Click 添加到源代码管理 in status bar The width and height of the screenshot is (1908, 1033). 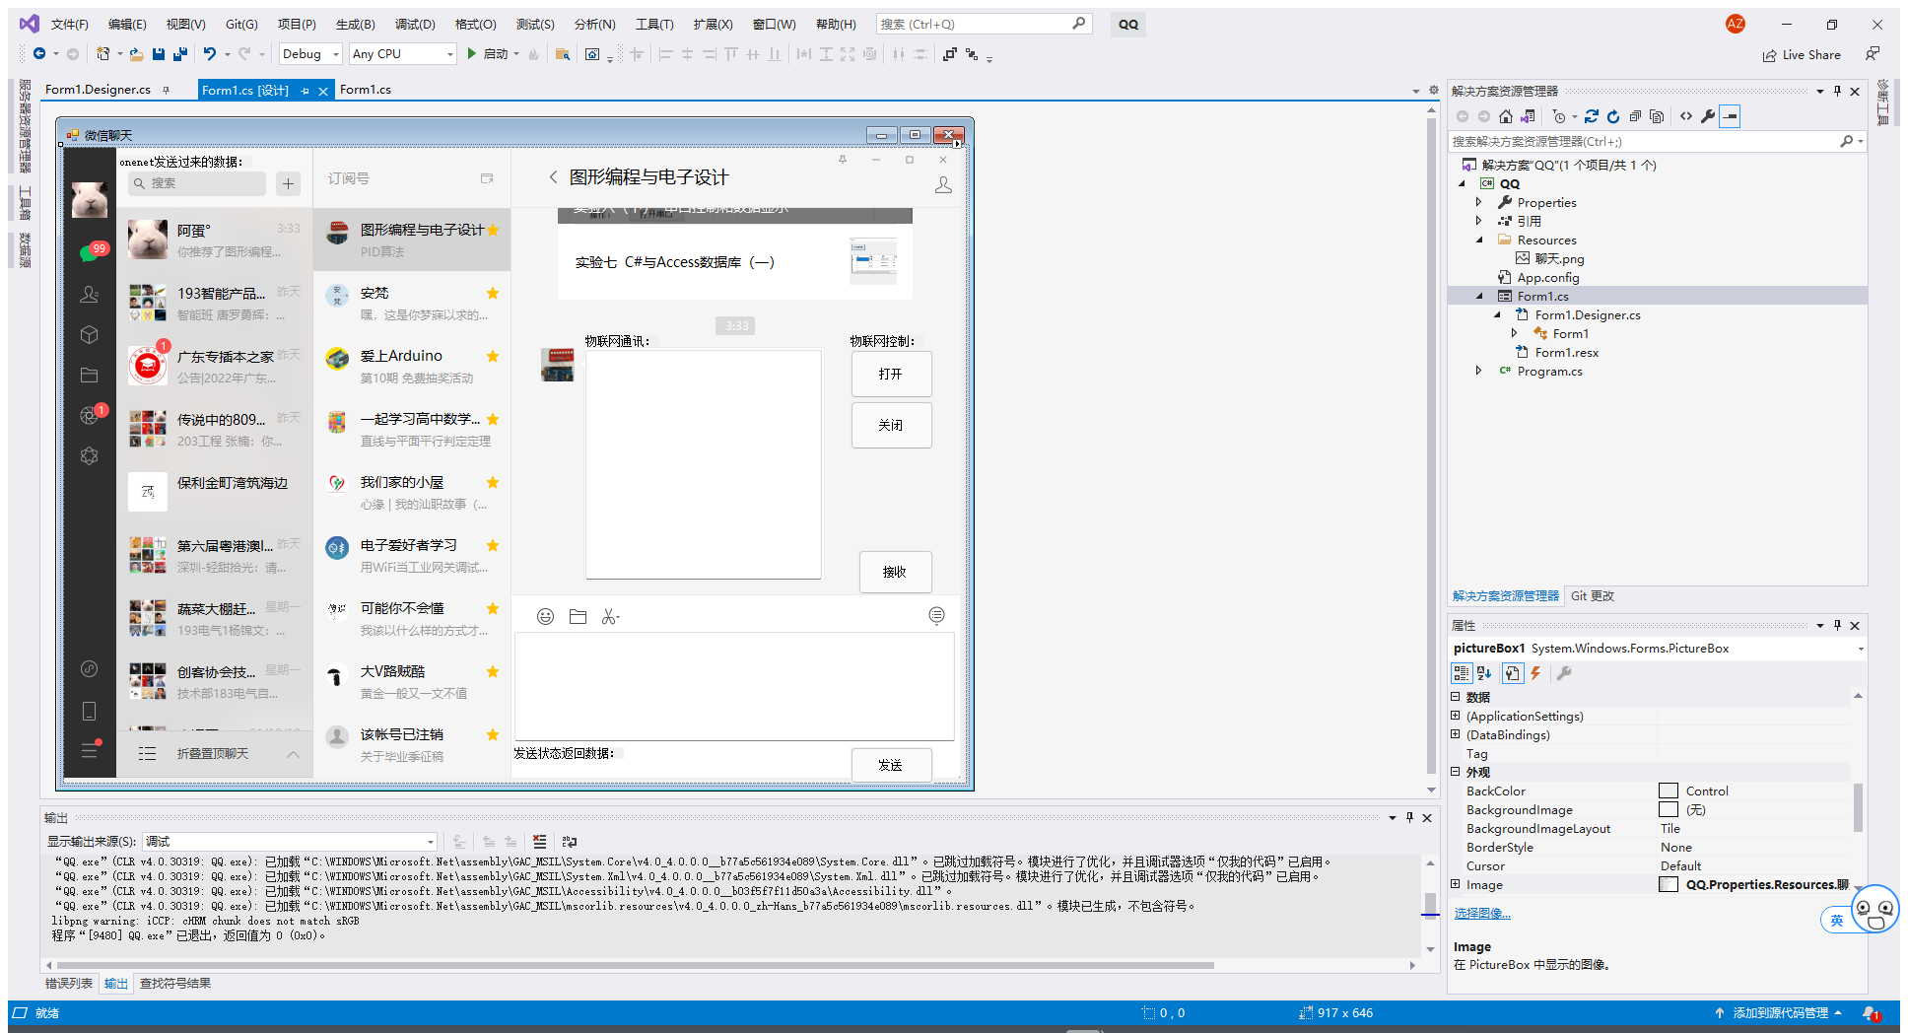(1779, 1012)
